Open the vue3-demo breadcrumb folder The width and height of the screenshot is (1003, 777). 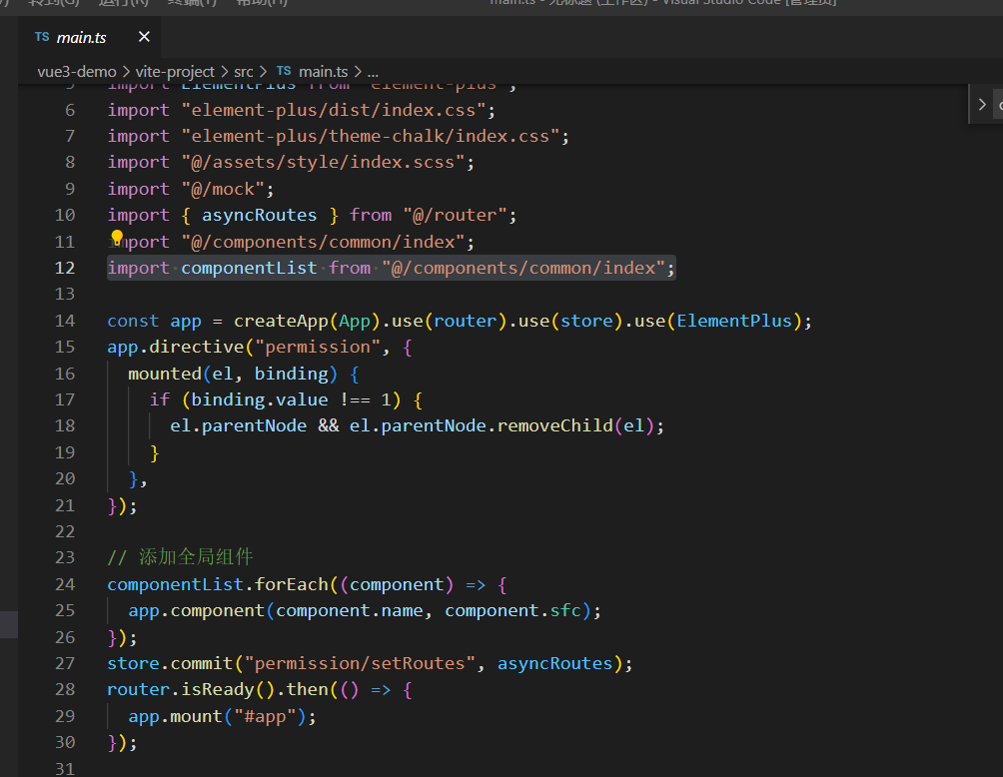pos(77,71)
